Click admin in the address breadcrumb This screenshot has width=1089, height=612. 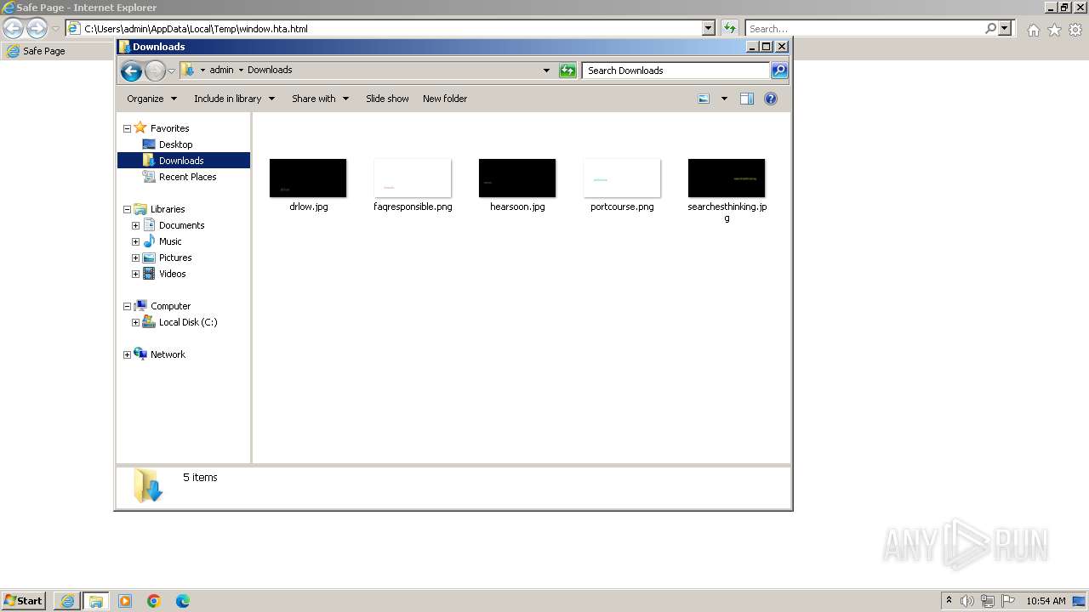coord(221,71)
